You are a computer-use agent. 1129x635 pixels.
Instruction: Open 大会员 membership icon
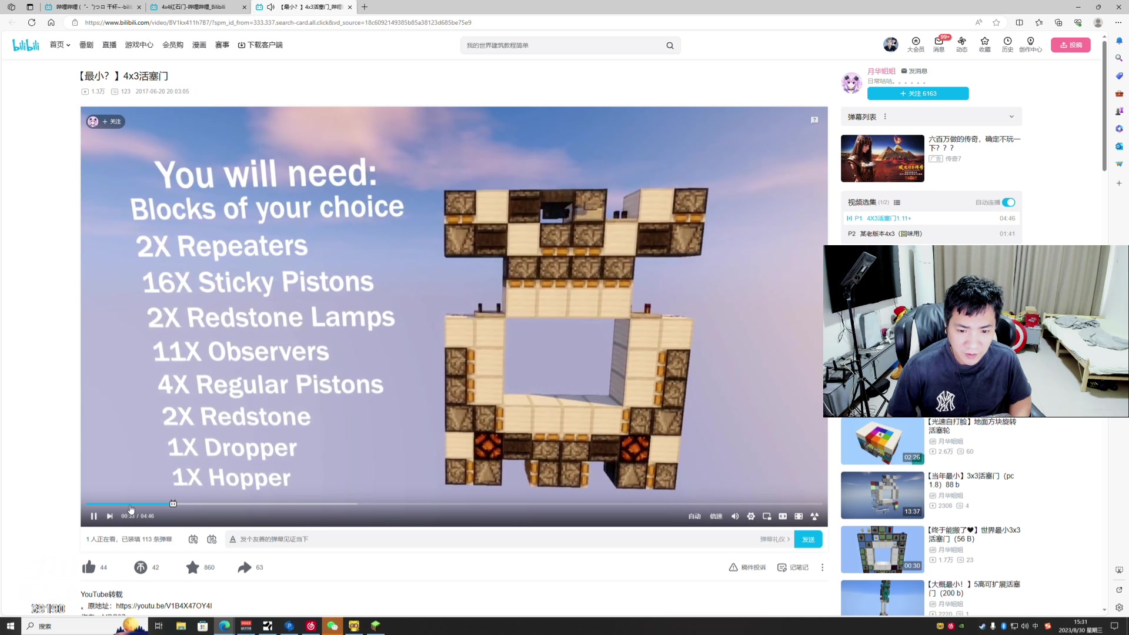click(916, 44)
